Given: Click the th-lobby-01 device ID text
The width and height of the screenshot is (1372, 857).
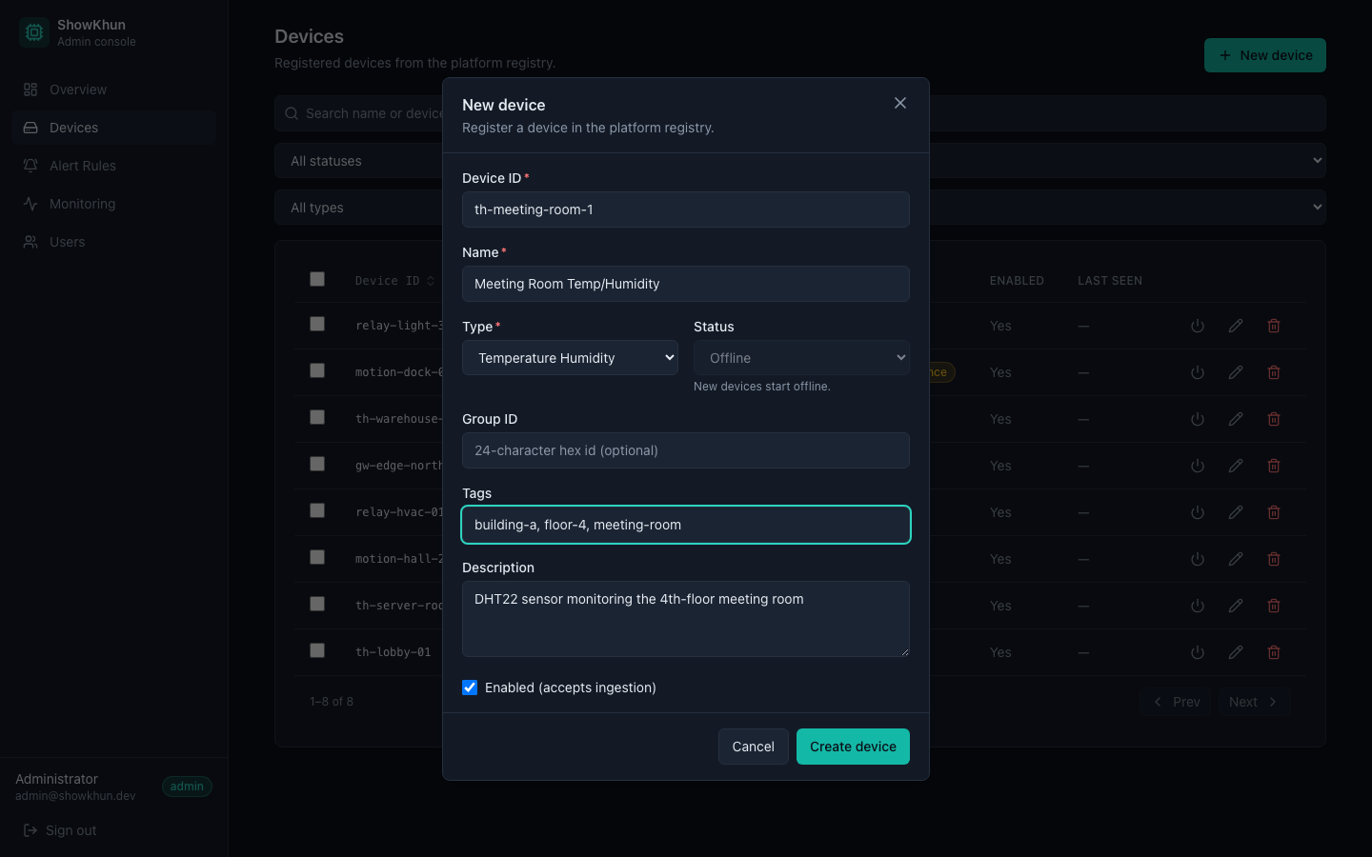Looking at the screenshot, I should (393, 652).
